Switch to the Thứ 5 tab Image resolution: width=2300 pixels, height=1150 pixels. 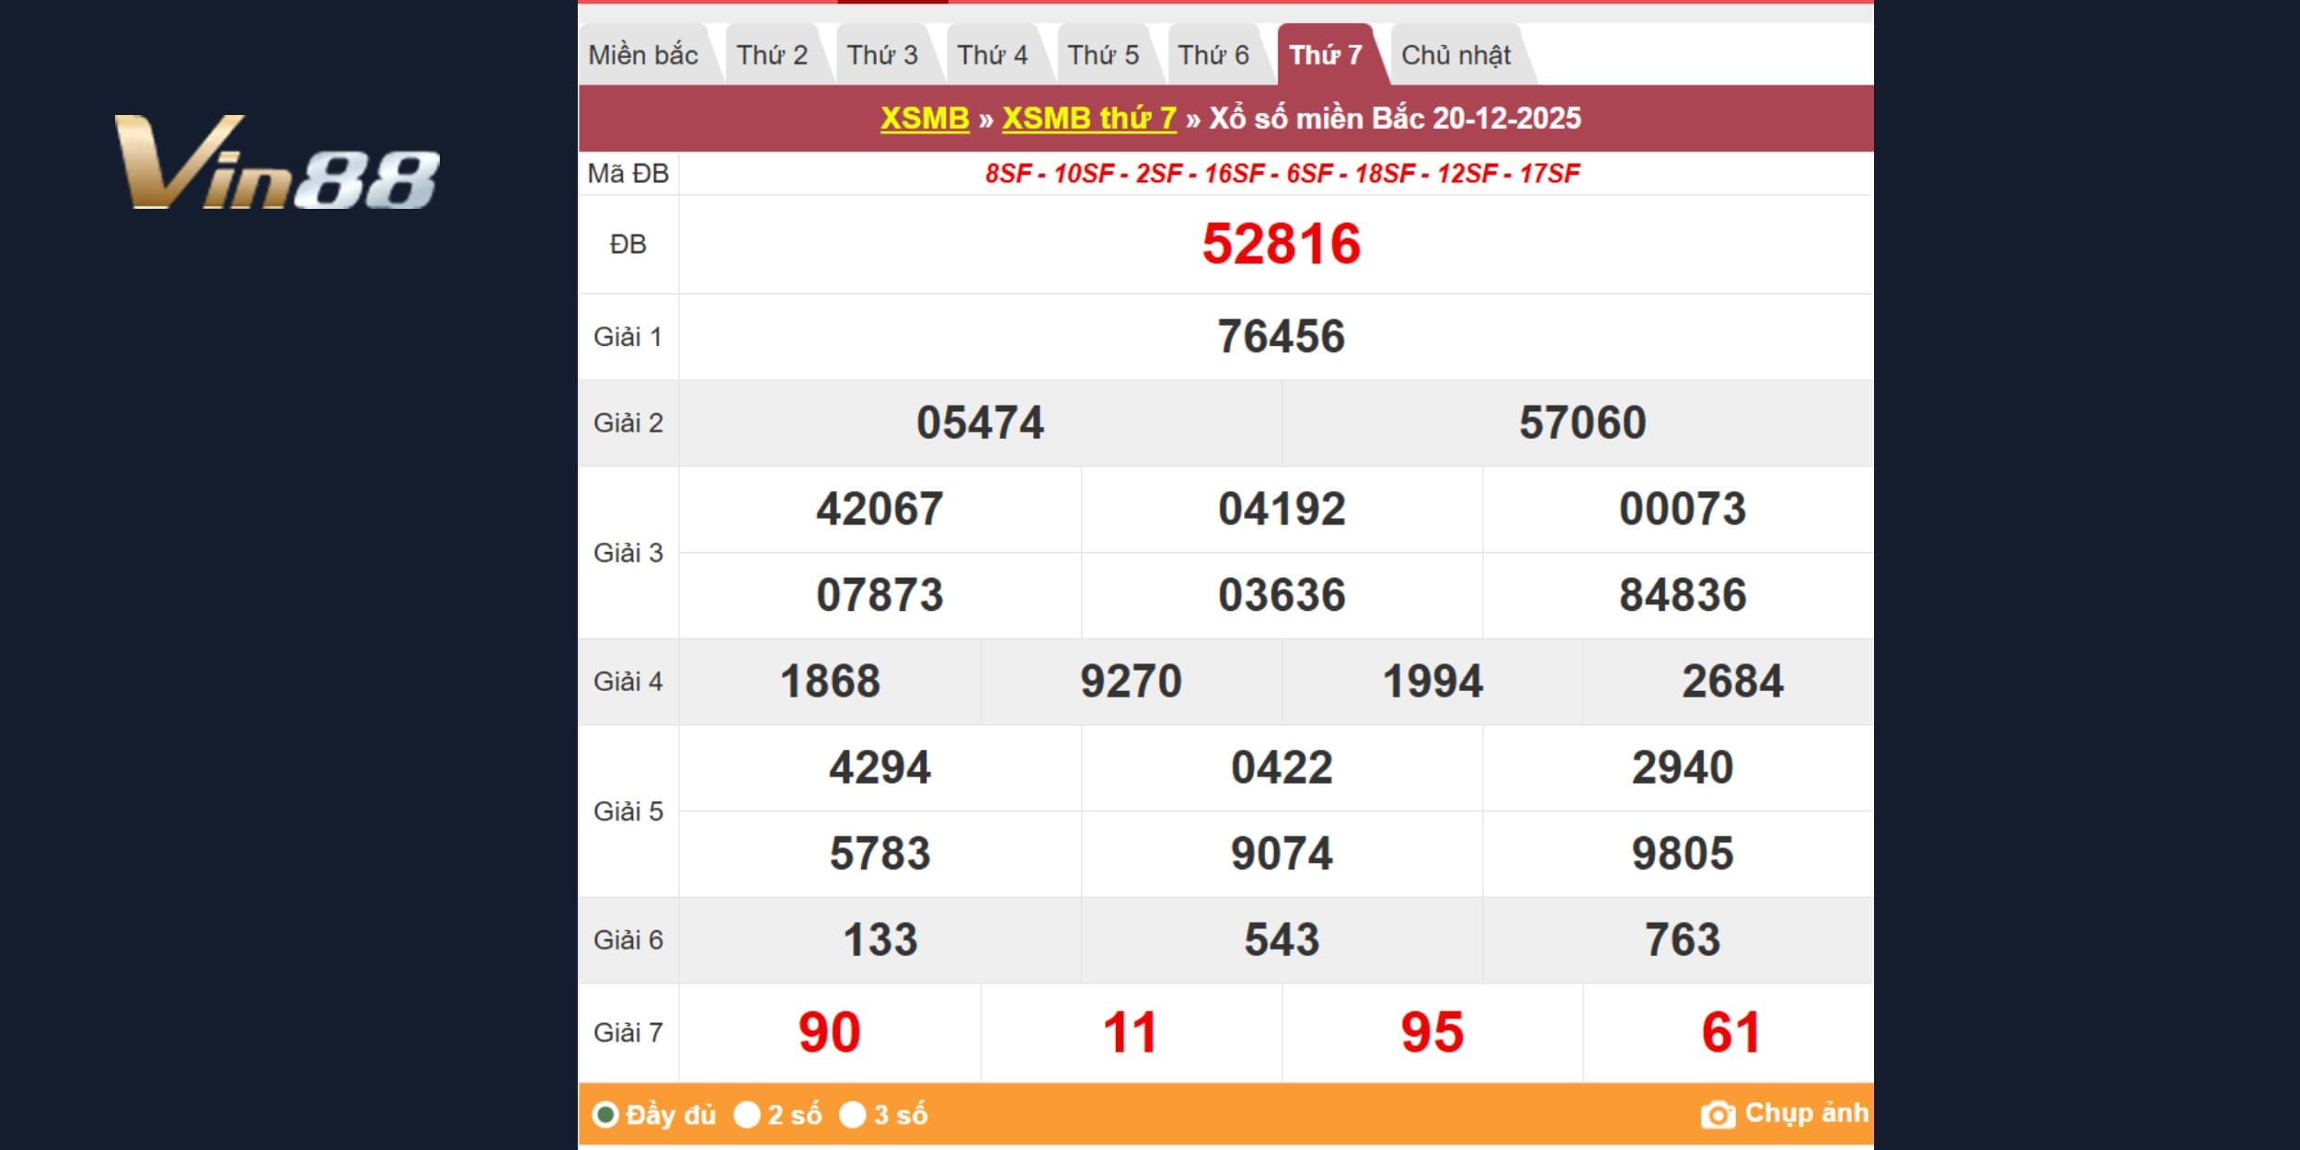[1103, 55]
